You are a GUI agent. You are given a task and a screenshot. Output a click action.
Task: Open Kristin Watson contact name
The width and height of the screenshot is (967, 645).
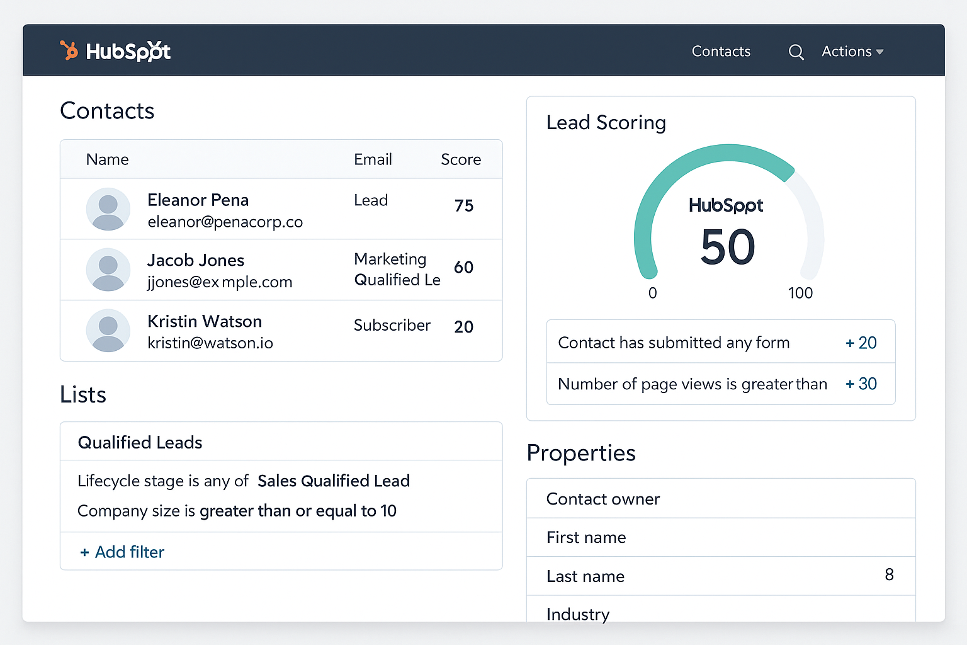[205, 321]
